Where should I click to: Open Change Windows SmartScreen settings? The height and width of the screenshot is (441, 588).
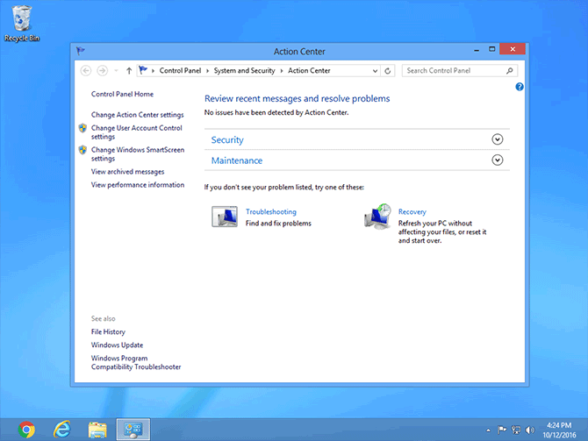click(x=138, y=154)
